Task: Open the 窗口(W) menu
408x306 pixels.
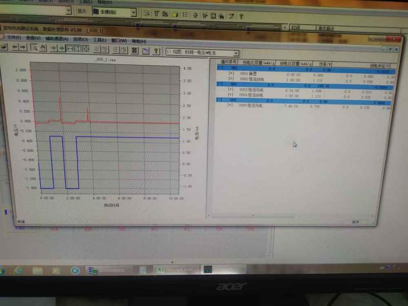Action: (119, 40)
